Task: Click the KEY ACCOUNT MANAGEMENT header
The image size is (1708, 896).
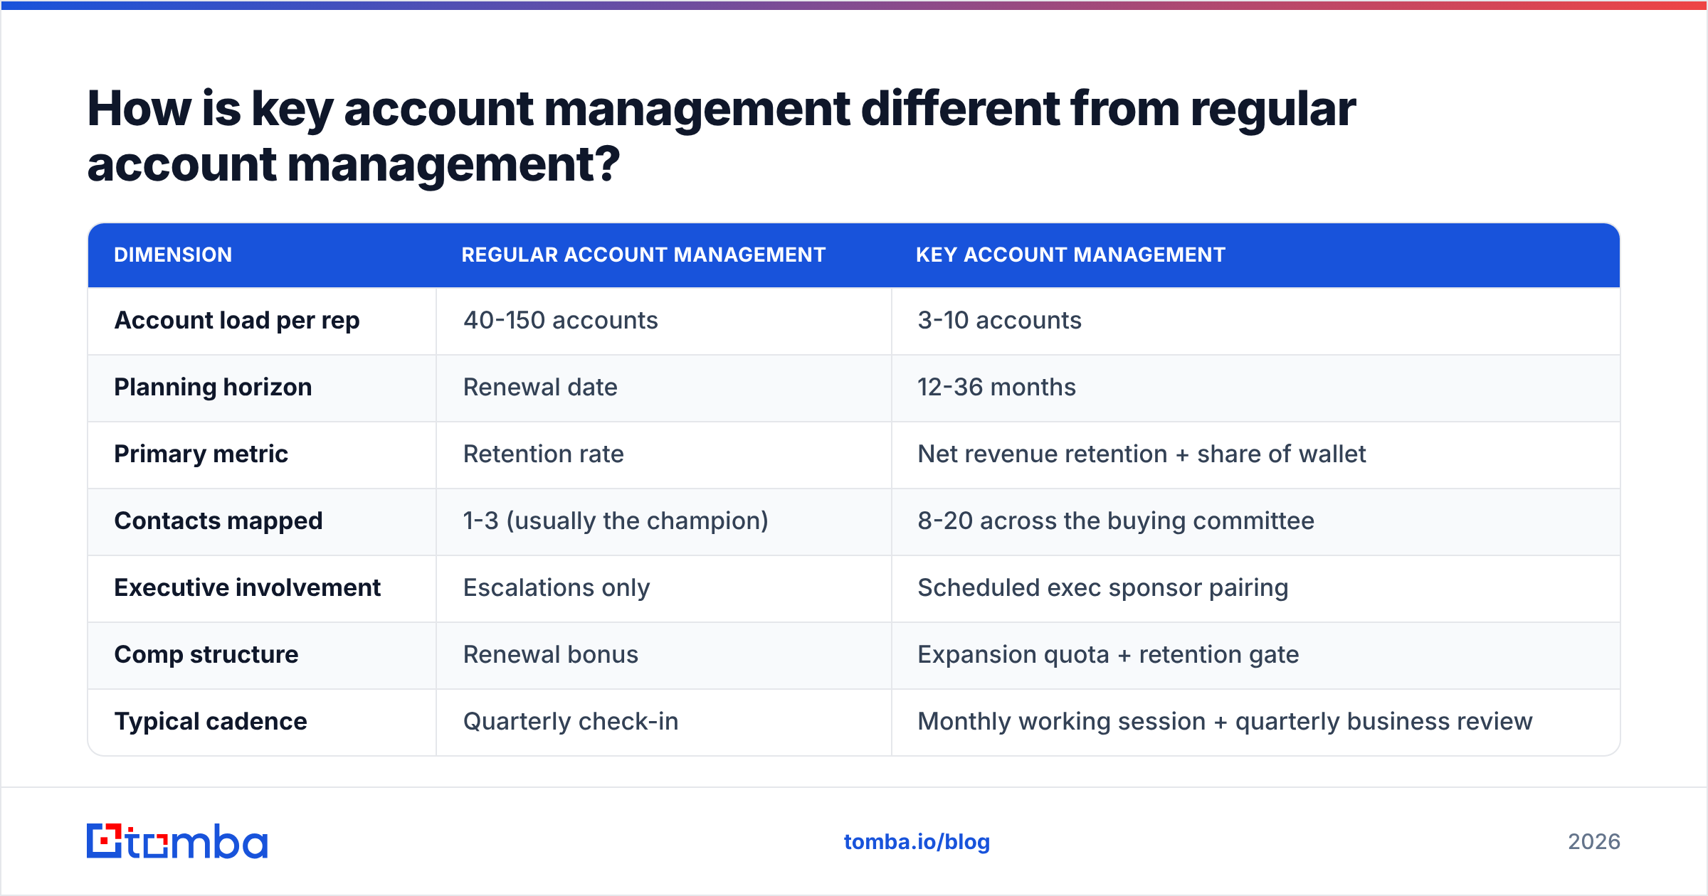Action: (1070, 255)
